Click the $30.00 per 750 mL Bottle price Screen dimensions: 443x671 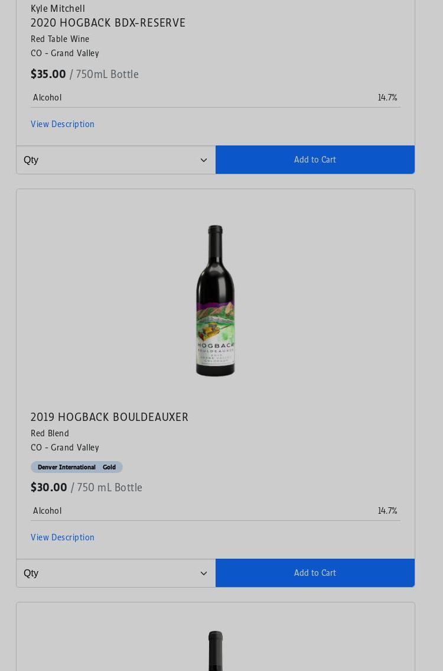pos(86,487)
